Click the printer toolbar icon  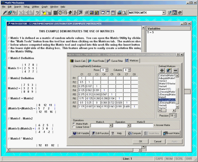coord(119,13)
